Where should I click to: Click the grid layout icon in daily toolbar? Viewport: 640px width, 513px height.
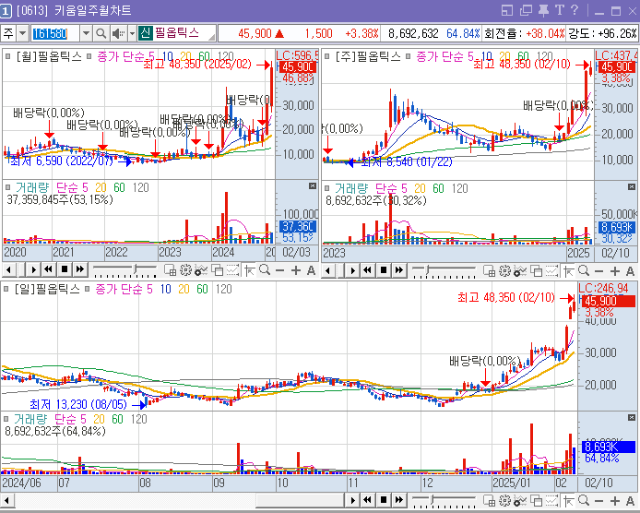489,500
